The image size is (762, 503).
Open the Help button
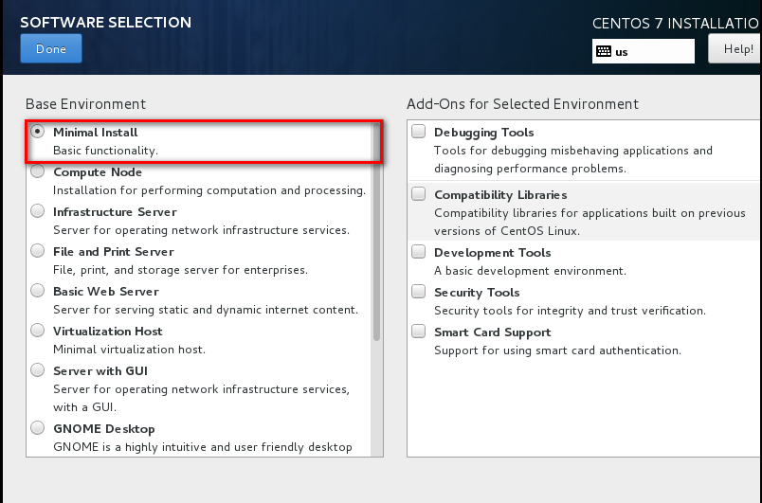[735, 49]
